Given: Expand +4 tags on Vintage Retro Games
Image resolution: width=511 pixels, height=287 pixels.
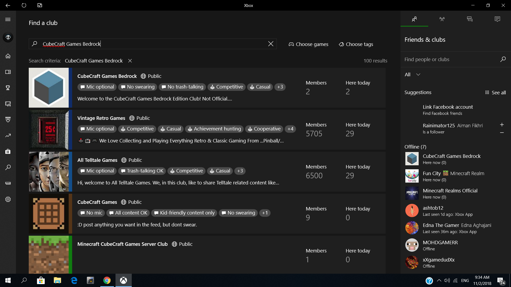Looking at the screenshot, I should click(x=290, y=129).
